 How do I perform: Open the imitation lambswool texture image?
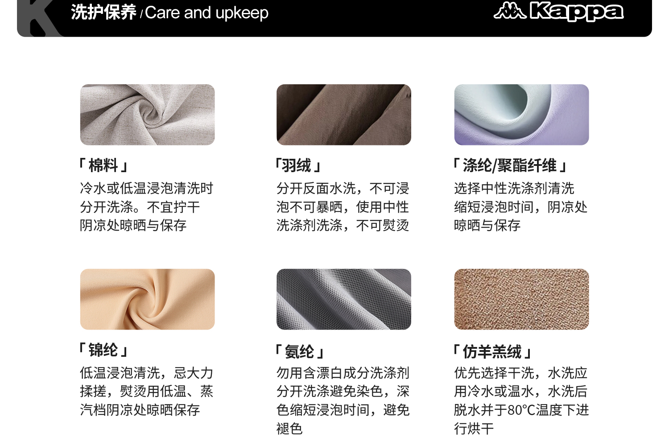(x=521, y=299)
